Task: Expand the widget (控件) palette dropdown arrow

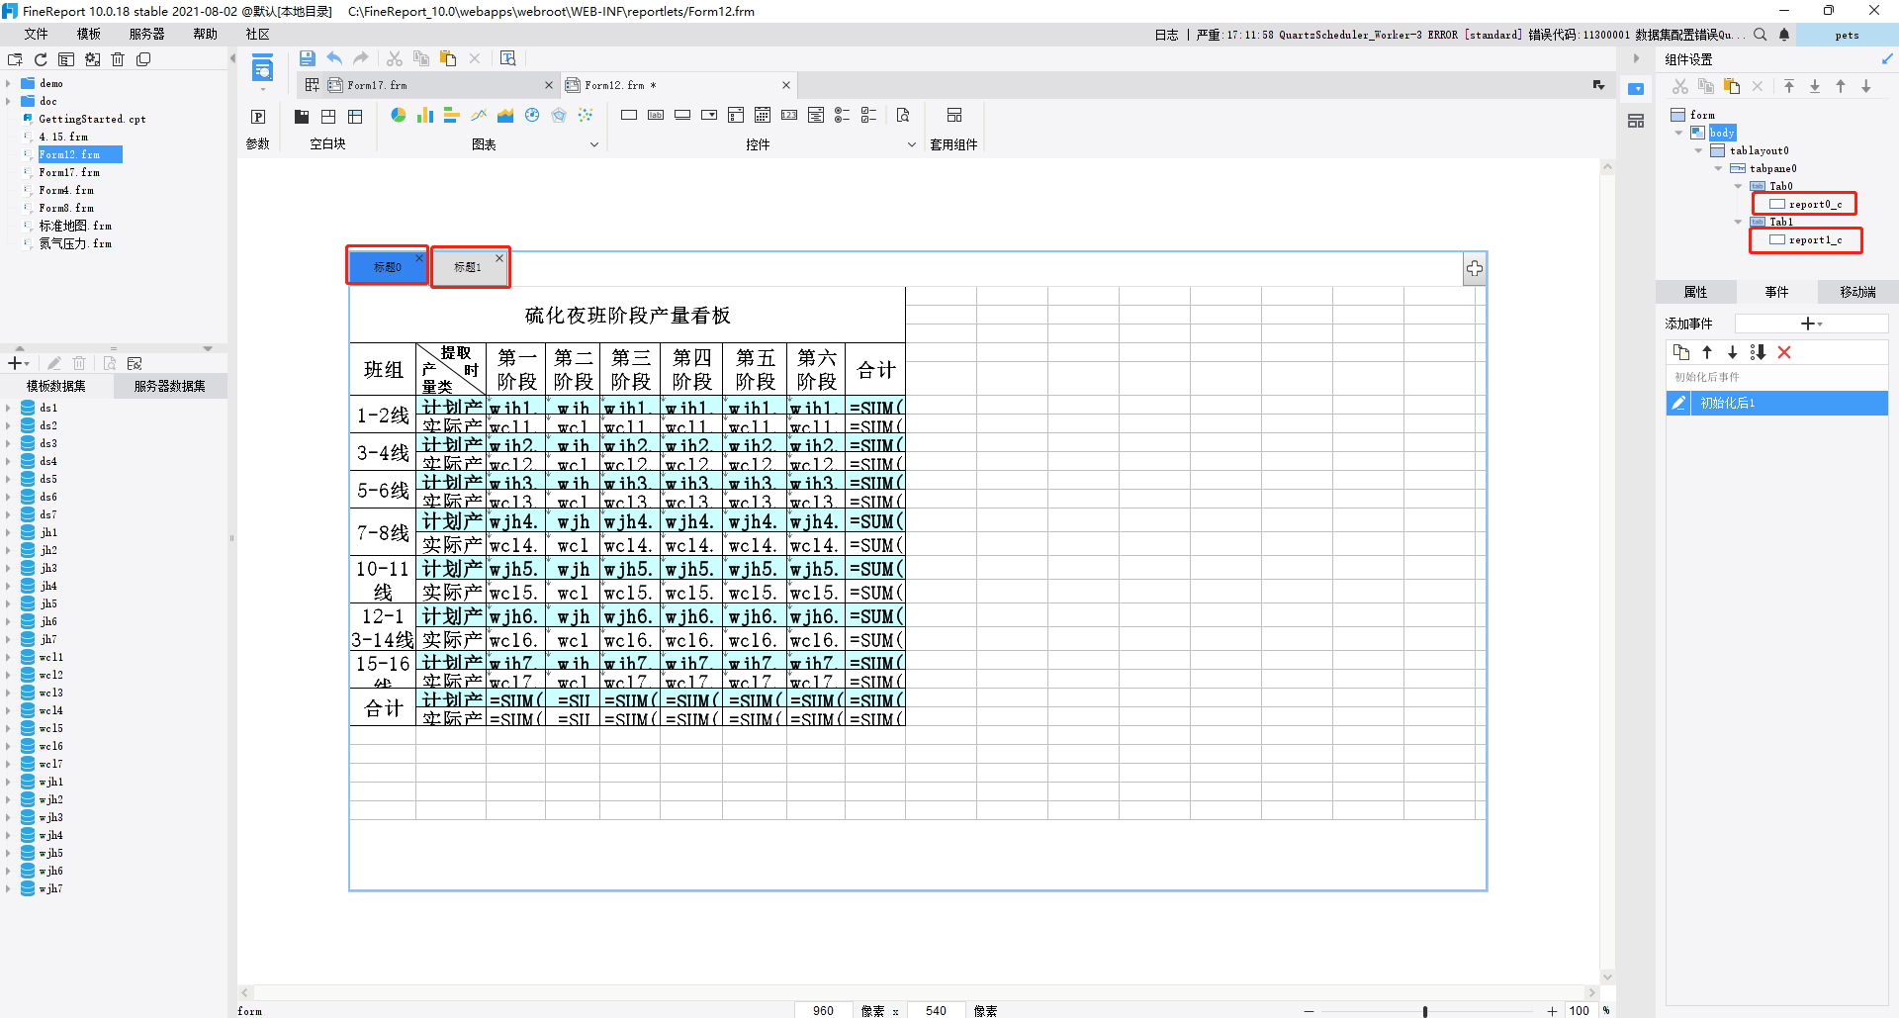Action: tap(912, 144)
